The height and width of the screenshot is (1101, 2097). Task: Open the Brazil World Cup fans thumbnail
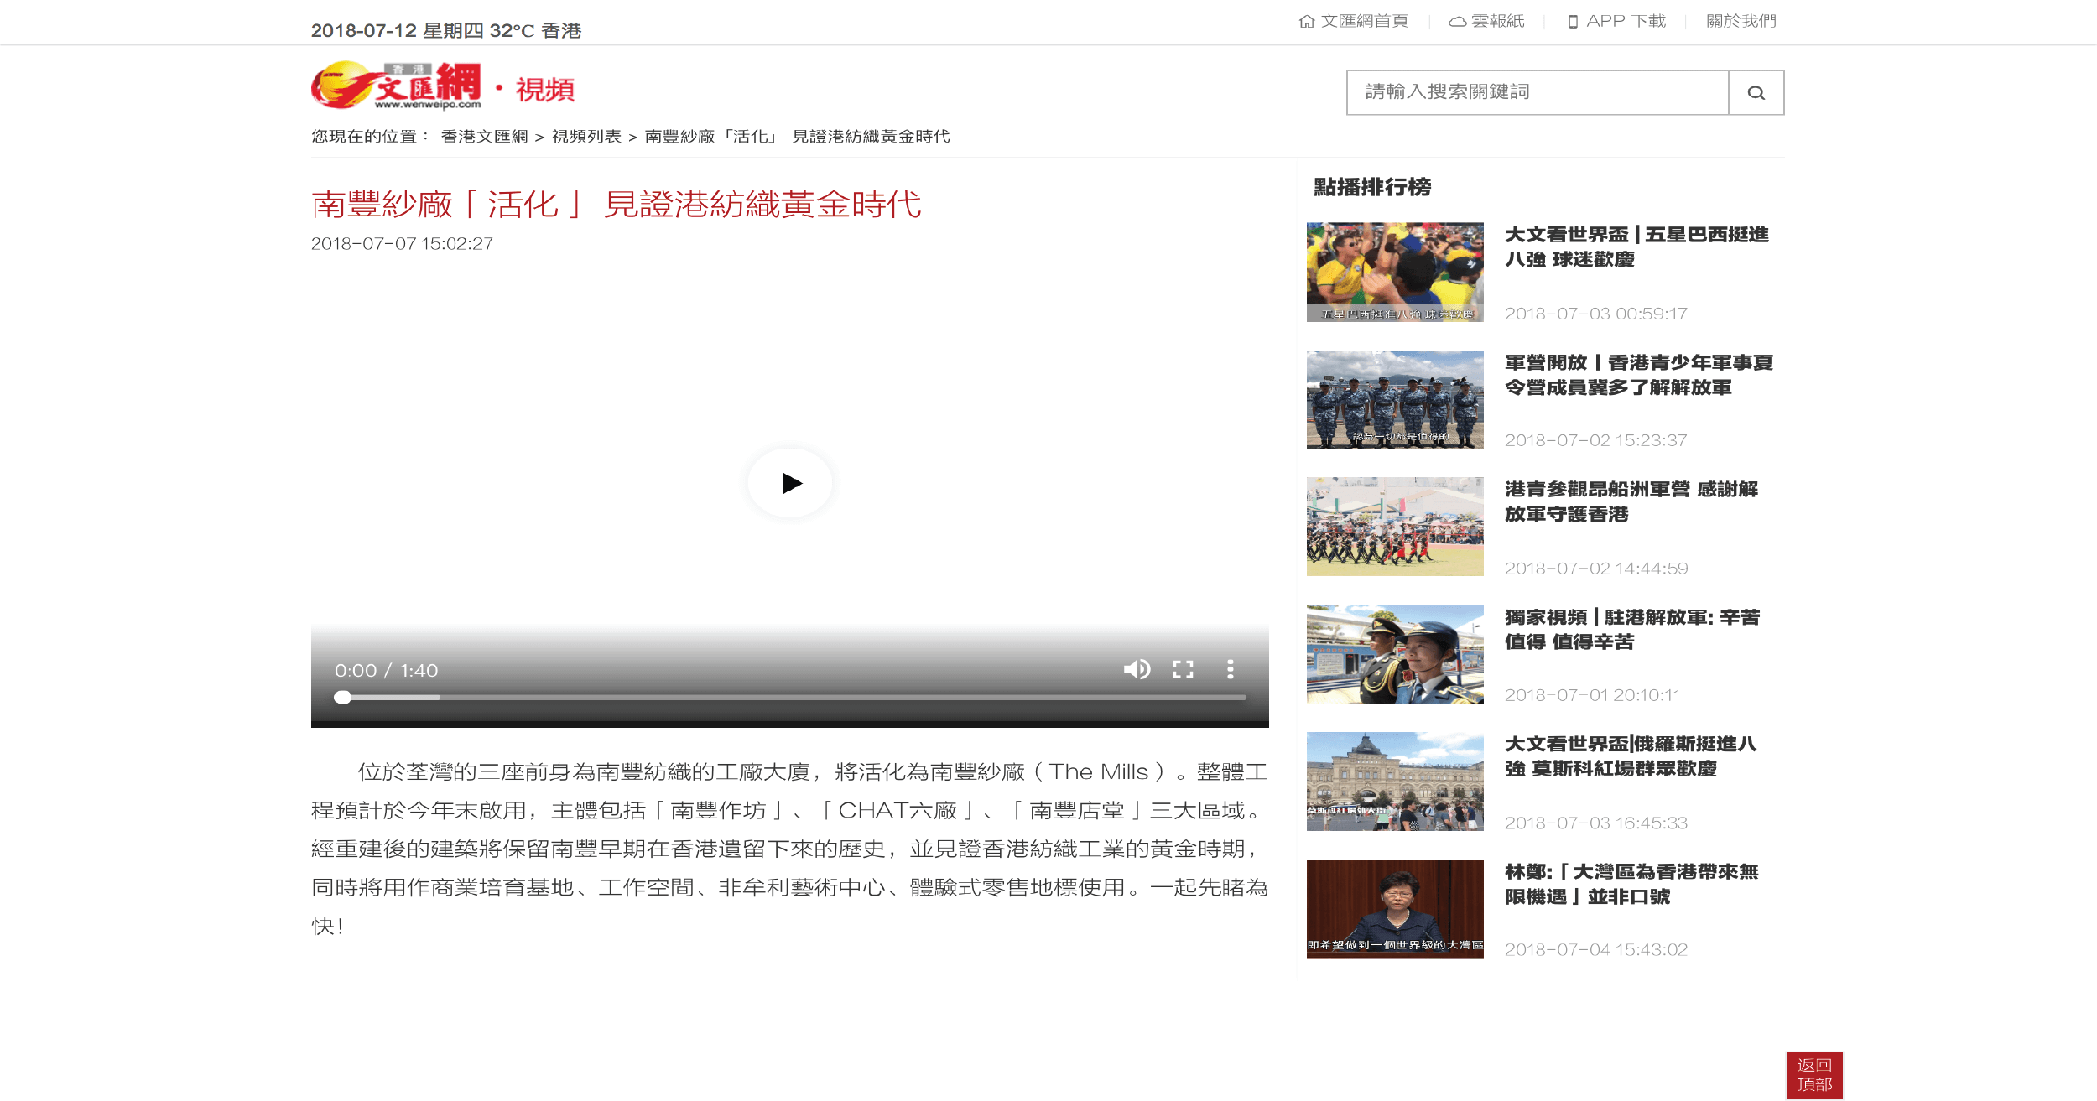click(x=1395, y=272)
